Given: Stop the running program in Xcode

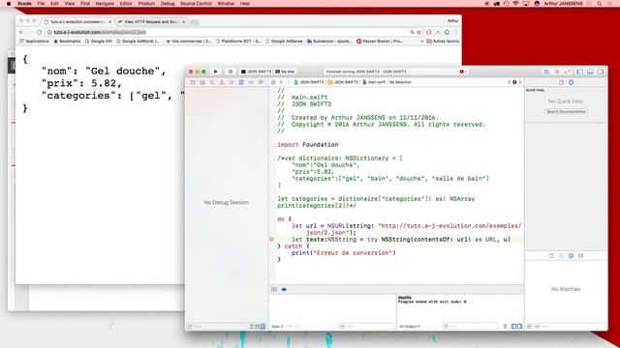Looking at the screenshot, I should point(231,72).
